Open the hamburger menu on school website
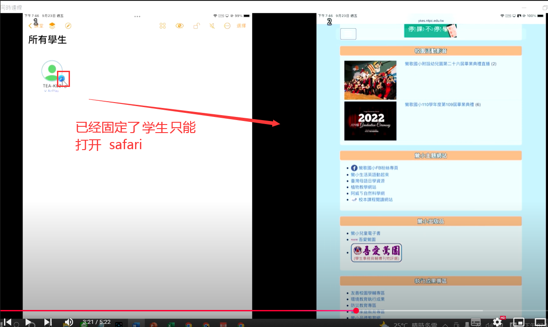 pyautogui.click(x=348, y=34)
